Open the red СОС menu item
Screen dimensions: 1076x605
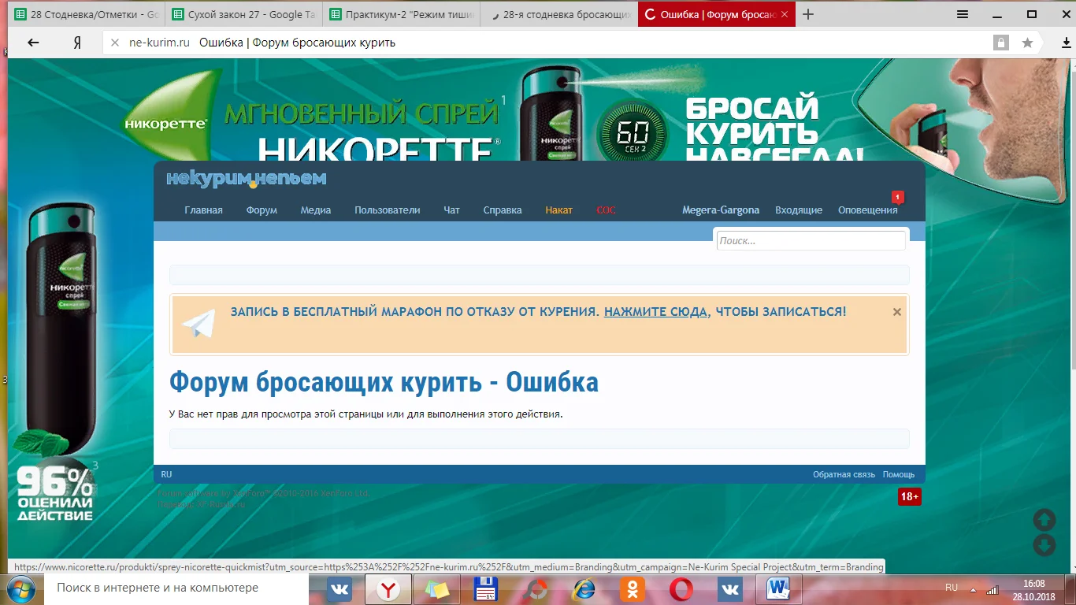(x=606, y=210)
